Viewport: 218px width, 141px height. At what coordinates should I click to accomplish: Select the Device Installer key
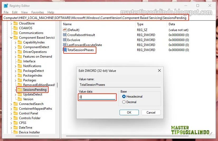[x=29, y=132]
